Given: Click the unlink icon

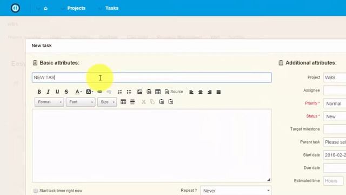Looking at the screenshot, I should tap(109, 92).
